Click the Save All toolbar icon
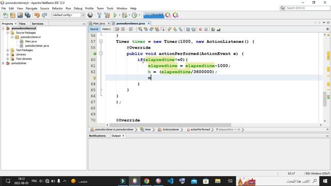Screen dimensions: 331x186 pyautogui.click(x=27, y=15)
